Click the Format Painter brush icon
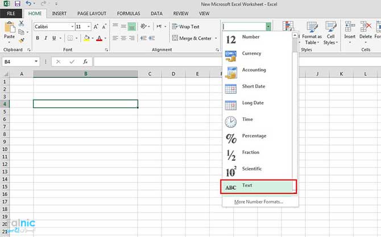Viewport: 381px width, 237px height. 22,40
